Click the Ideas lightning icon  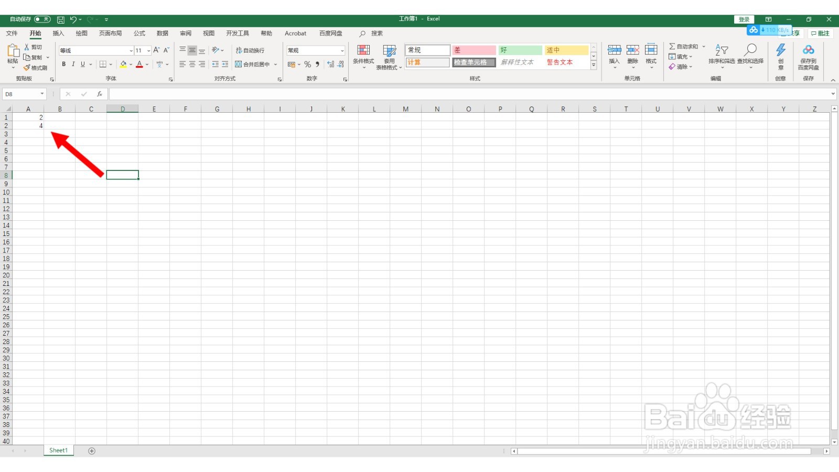[x=781, y=50]
